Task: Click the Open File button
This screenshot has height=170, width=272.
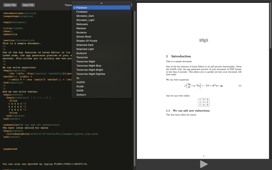Action: coord(10,5)
